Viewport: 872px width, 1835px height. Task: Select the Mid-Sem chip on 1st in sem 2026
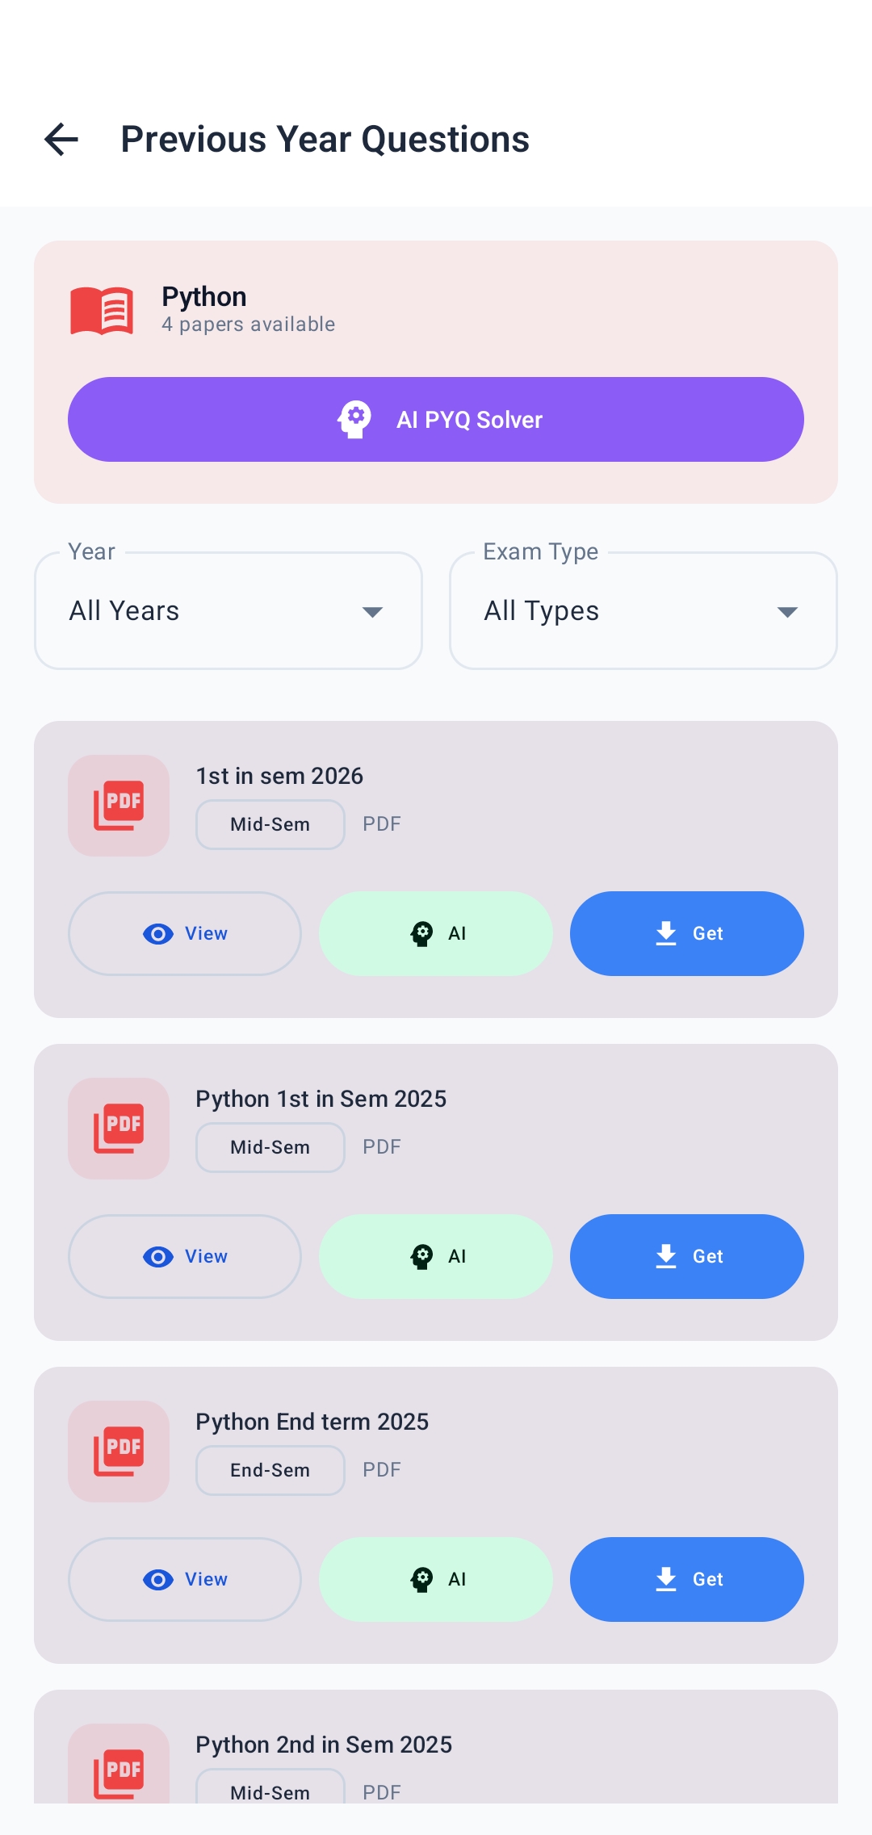point(270,824)
